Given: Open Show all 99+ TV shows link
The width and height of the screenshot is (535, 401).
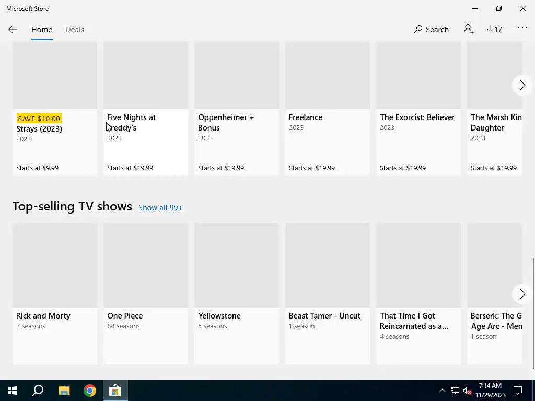Looking at the screenshot, I should coord(160,208).
